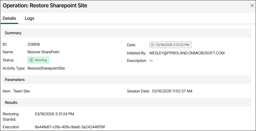Click the Restoring Started timestamp value
The height and width of the screenshot is (131, 256).
54,114
